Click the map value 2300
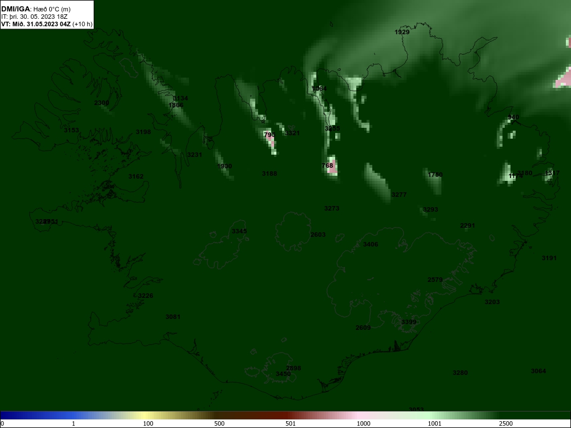Screen dimensions: 571x428 point(102,103)
